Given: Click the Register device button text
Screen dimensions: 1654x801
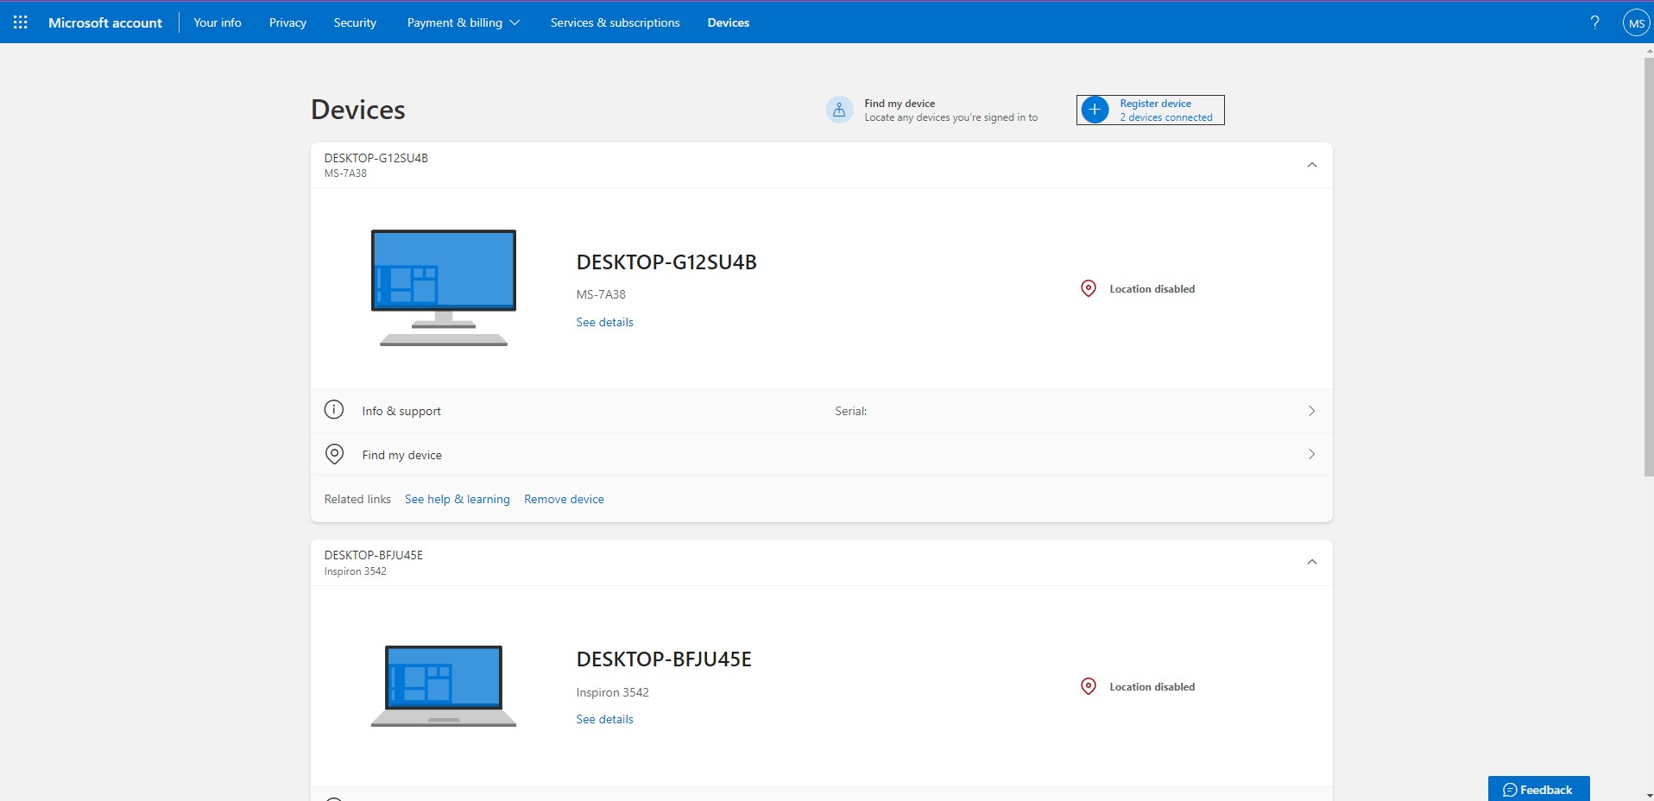Looking at the screenshot, I should coord(1155,104).
